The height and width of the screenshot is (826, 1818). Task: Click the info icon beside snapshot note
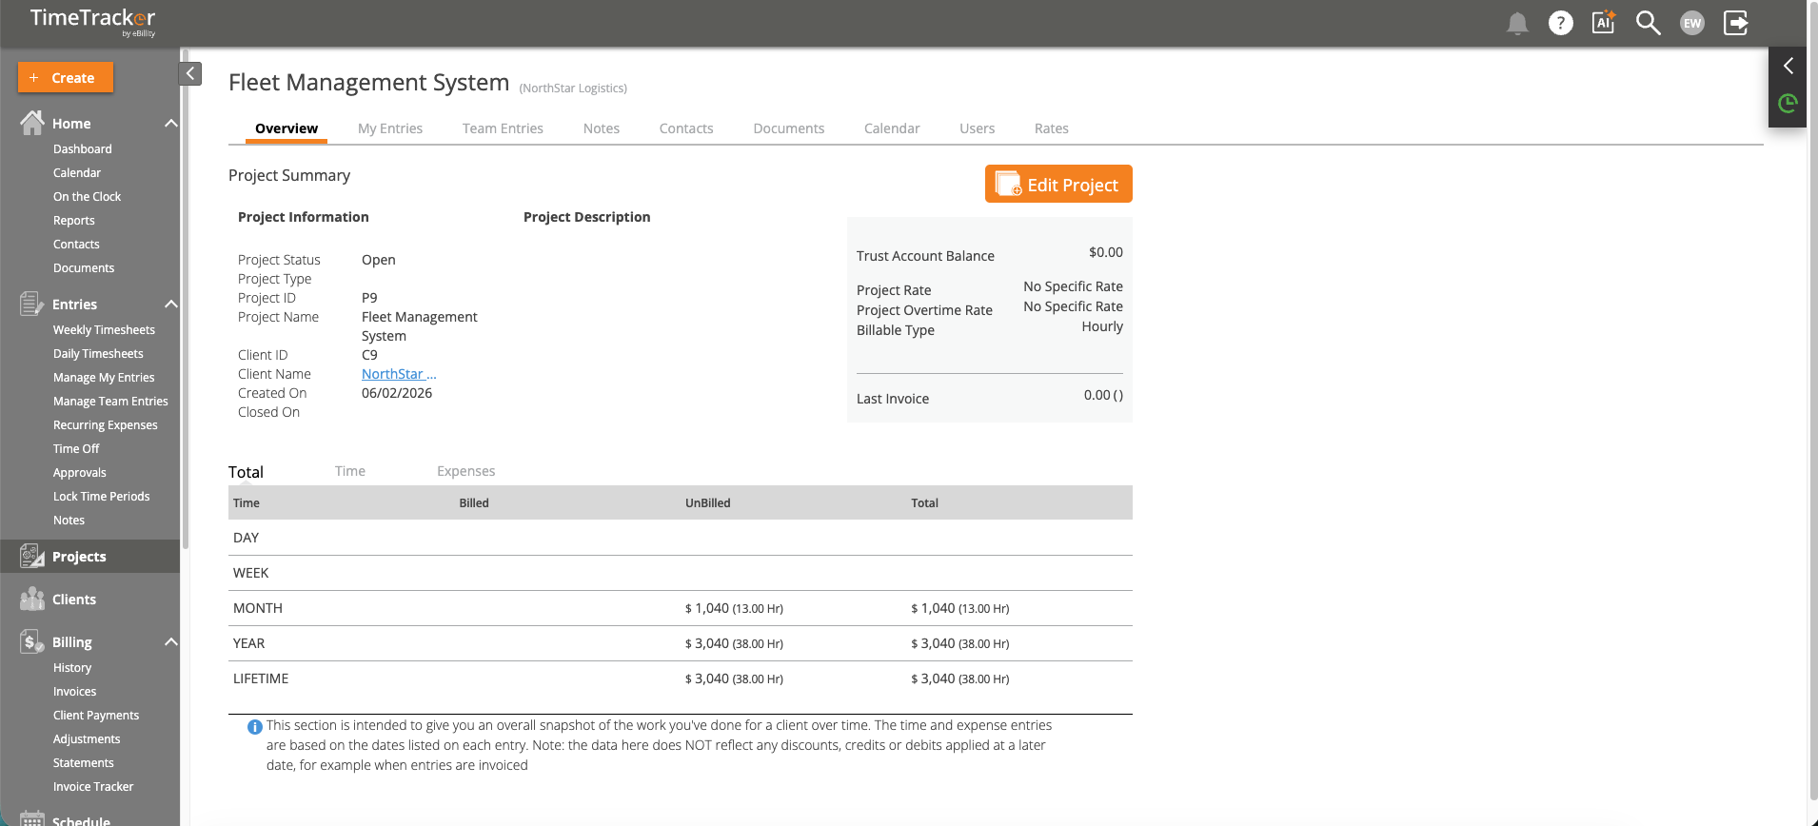254,727
